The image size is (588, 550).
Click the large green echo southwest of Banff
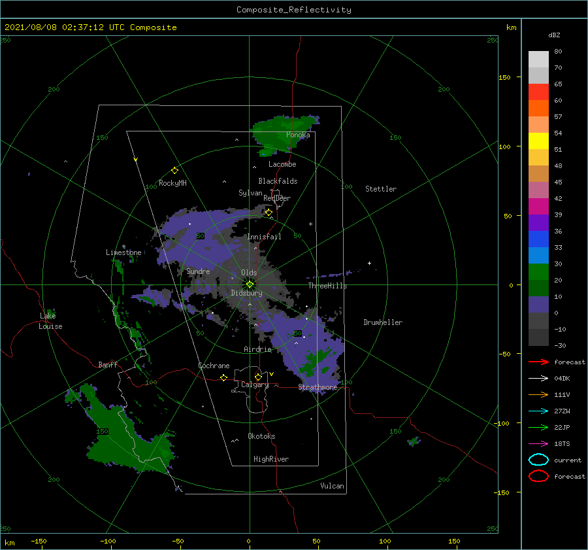(123, 432)
